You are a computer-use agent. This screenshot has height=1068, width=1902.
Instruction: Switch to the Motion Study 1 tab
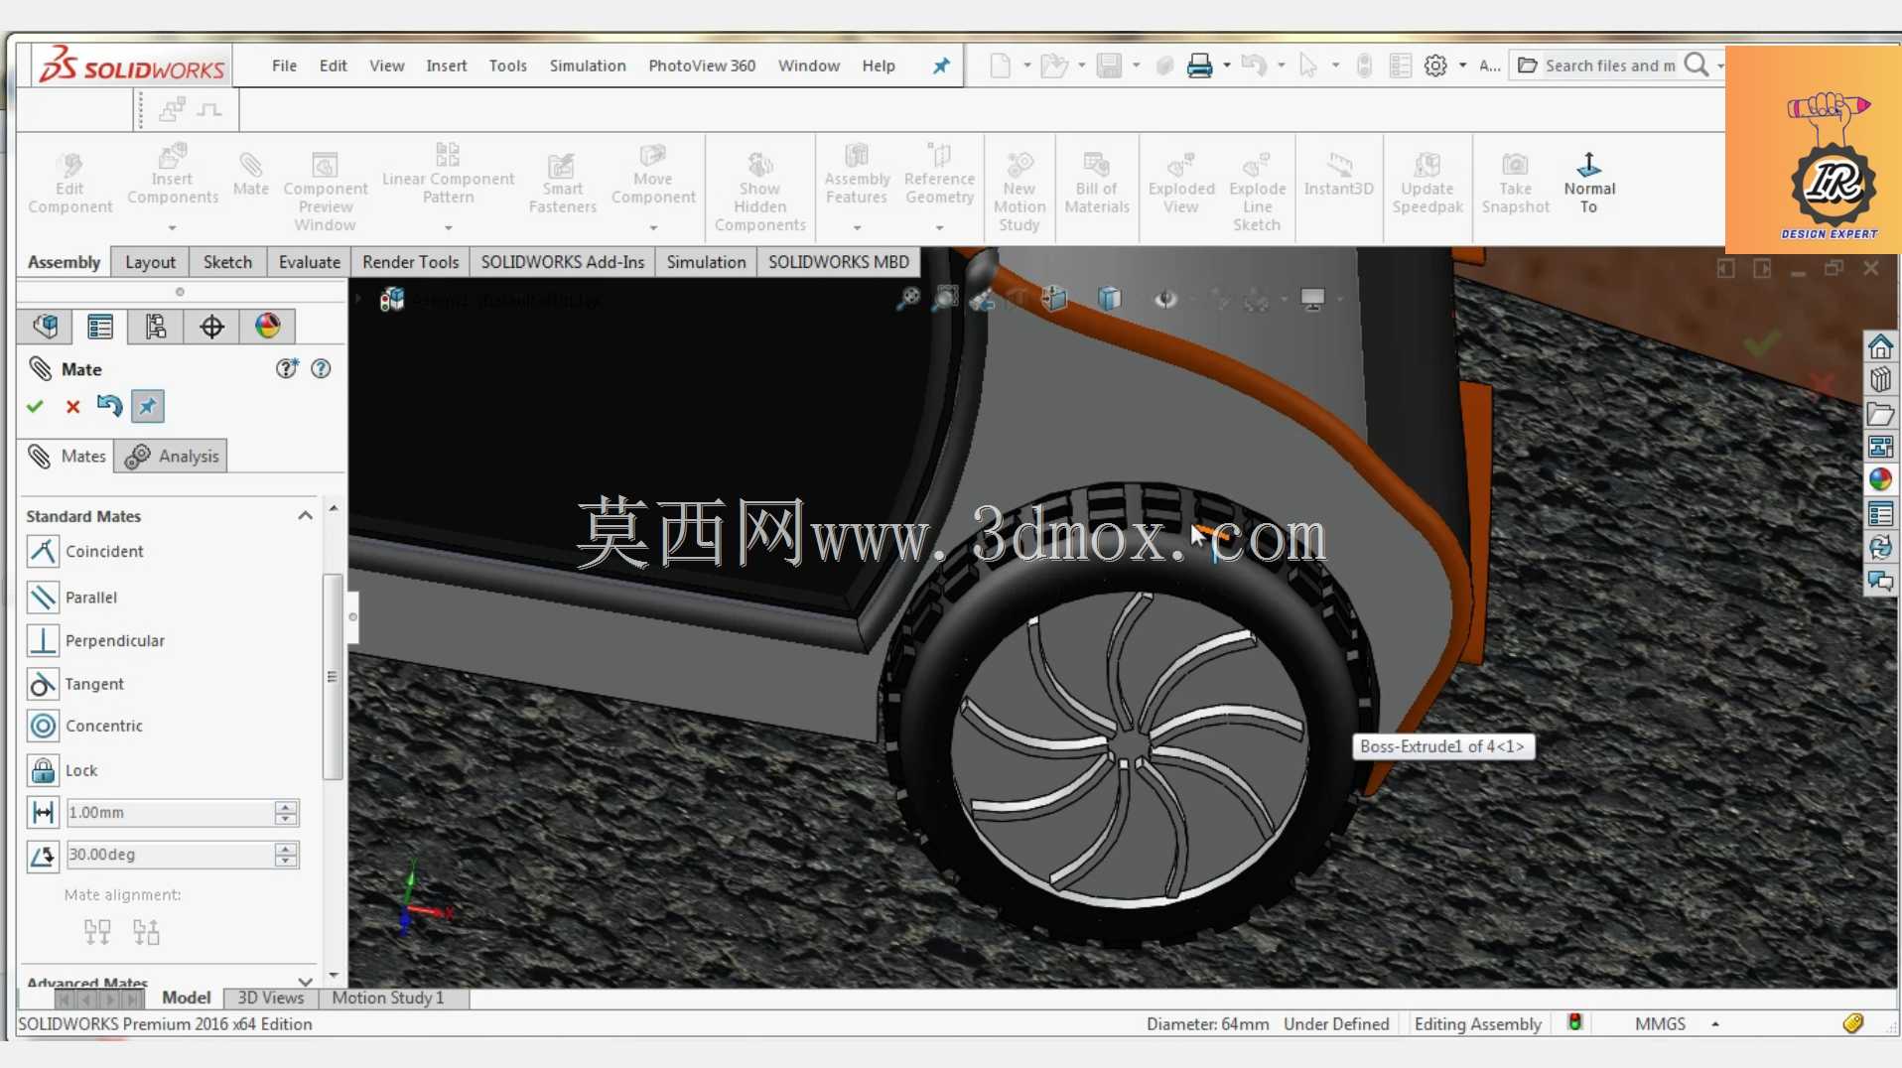[x=388, y=998]
